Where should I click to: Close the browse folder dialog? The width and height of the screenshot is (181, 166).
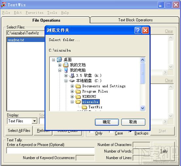pos(145,31)
